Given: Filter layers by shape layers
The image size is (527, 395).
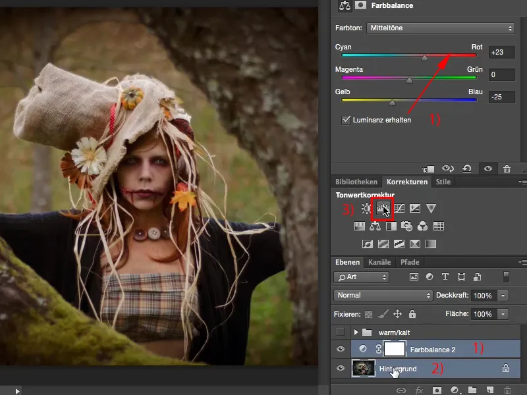Looking at the screenshot, I should click(461, 276).
